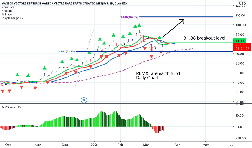Click the 60.00 price axis label
Screen dimensions: 252x148
click(x=240, y=63)
